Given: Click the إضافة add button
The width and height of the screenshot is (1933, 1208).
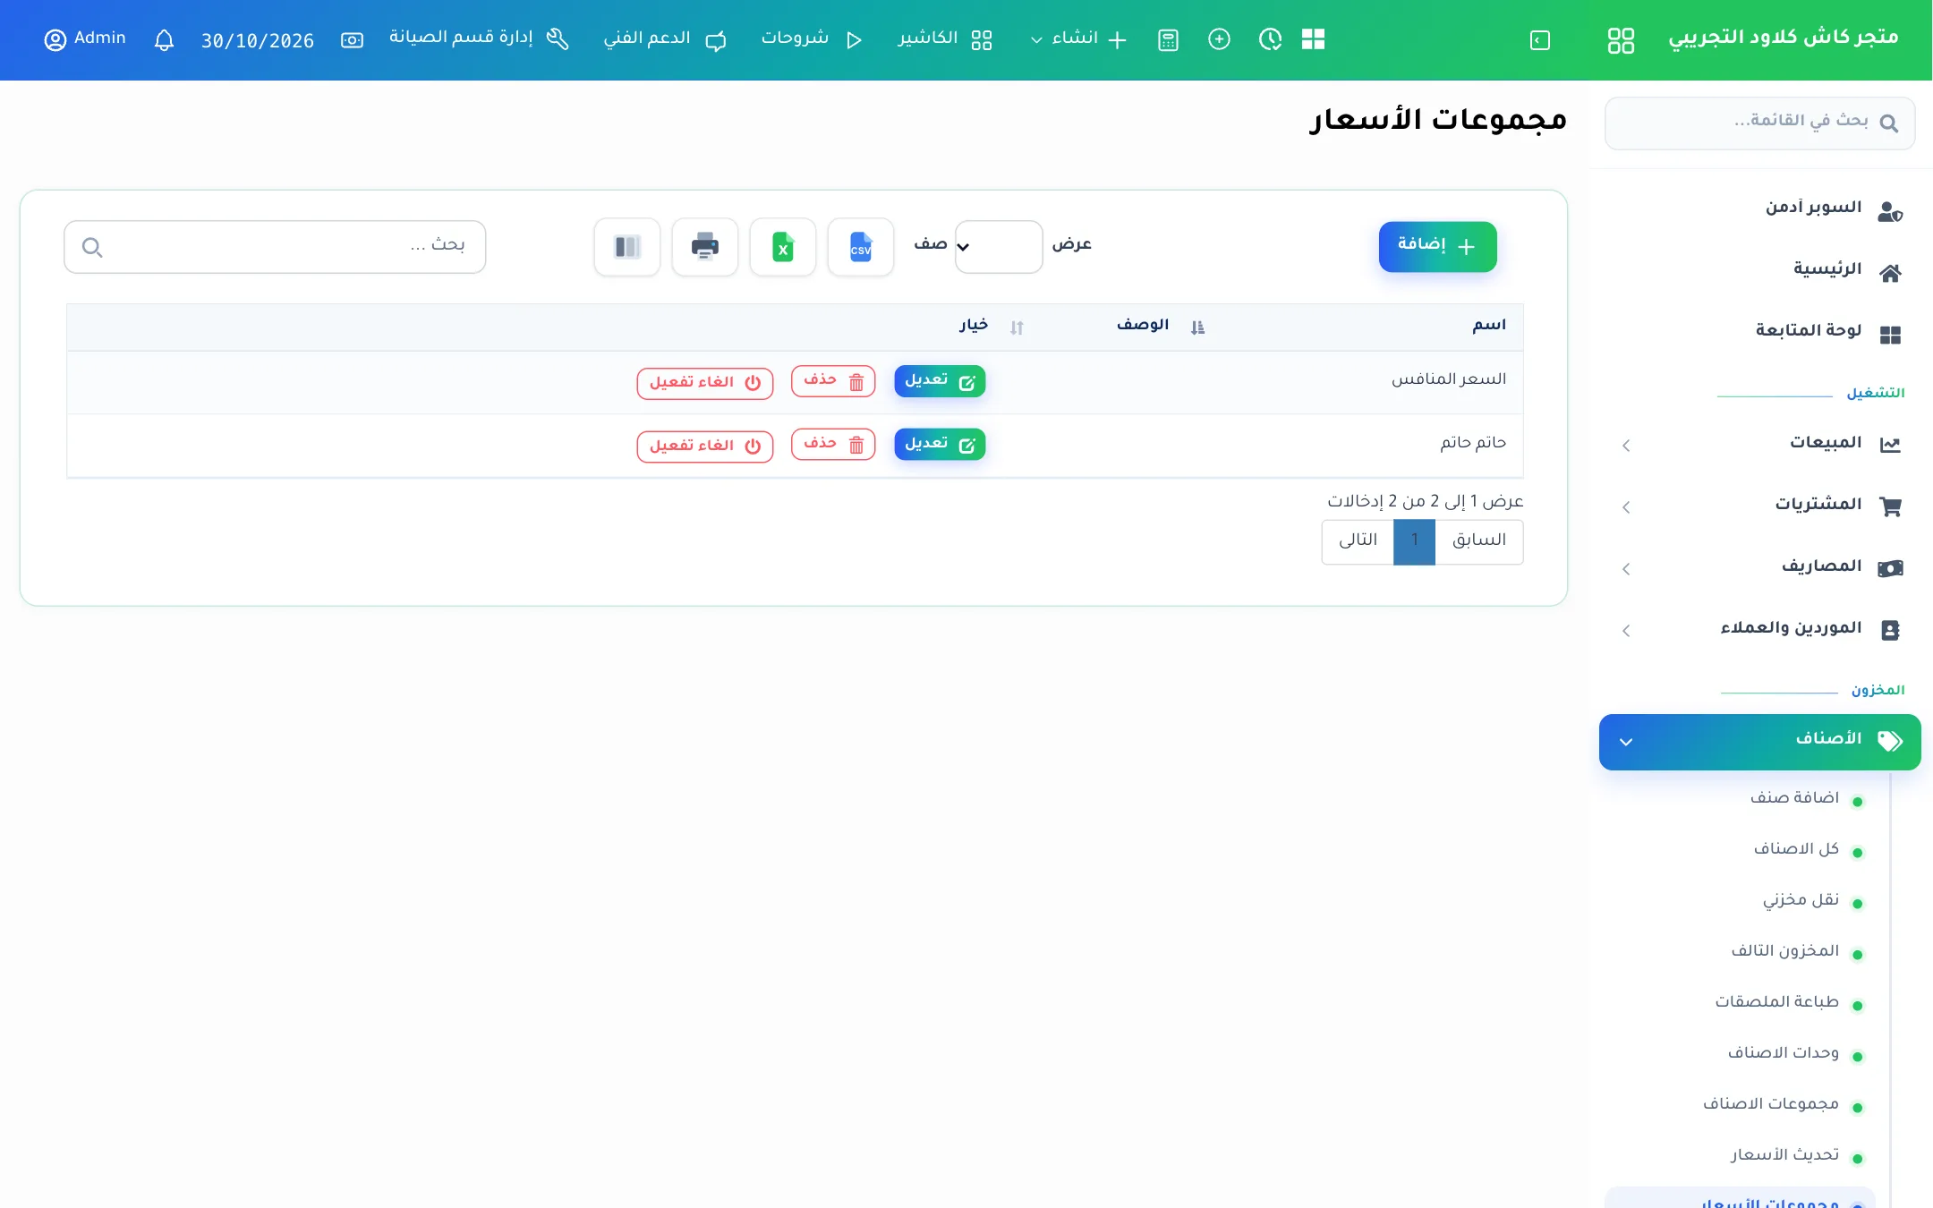Looking at the screenshot, I should pyautogui.click(x=1437, y=247).
